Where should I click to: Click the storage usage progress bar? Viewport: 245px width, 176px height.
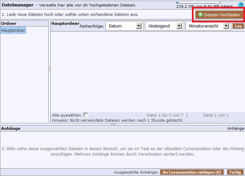click(x=198, y=2)
